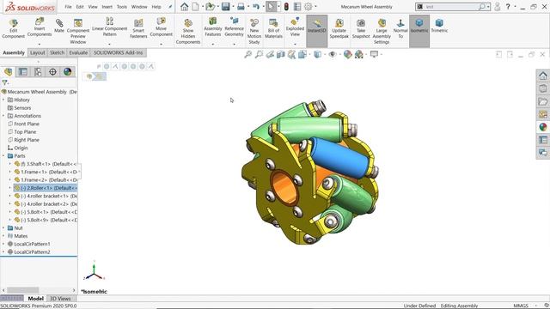Switch to the 3D Views tab
The height and width of the screenshot is (309, 550).
60,299
